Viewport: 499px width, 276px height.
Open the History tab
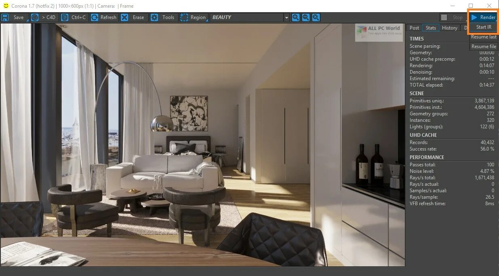tap(449, 28)
